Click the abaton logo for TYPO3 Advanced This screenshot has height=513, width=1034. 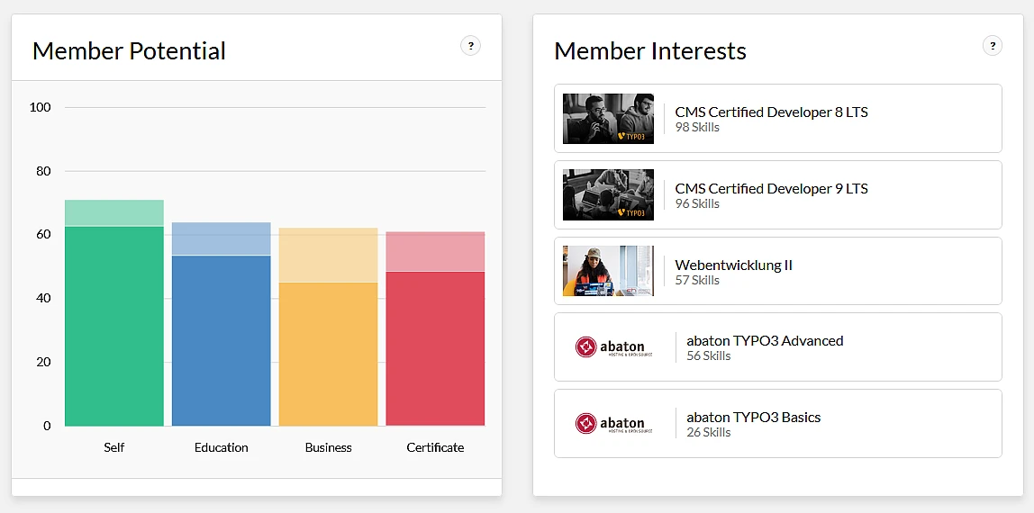(x=613, y=347)
